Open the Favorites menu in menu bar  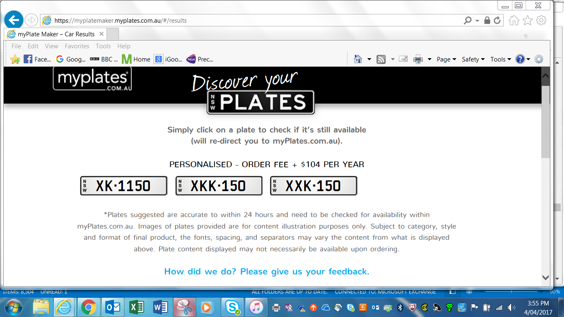point(77,46)
